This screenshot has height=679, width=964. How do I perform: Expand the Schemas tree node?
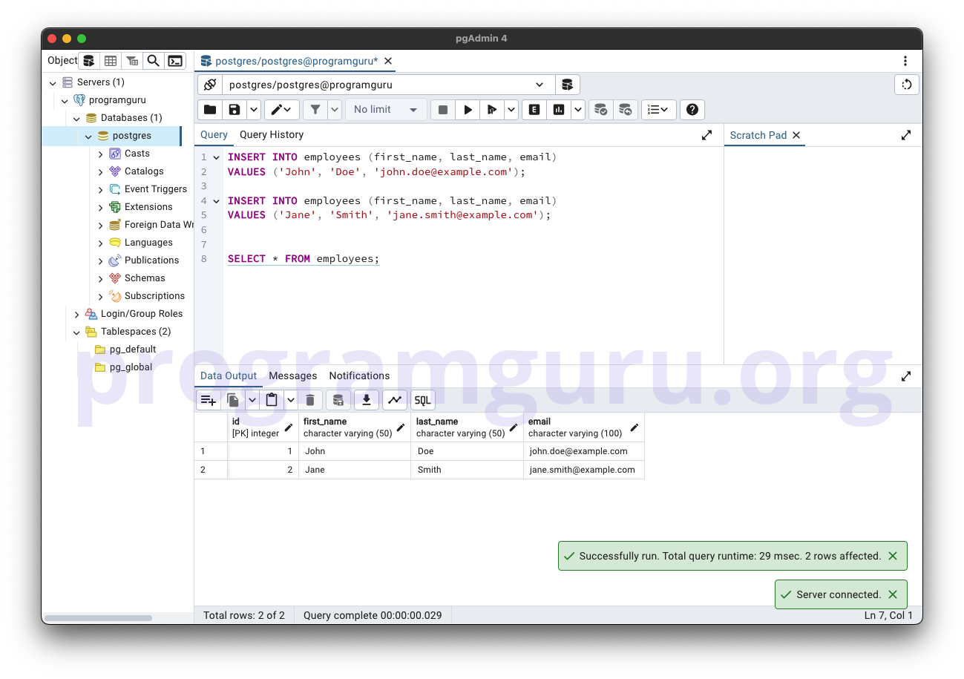coord(100,278)
